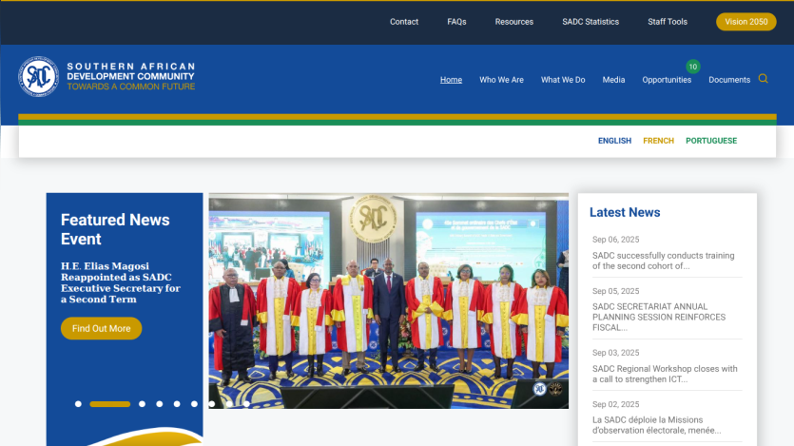Open the La SADC déploie news item

(656, 425)
